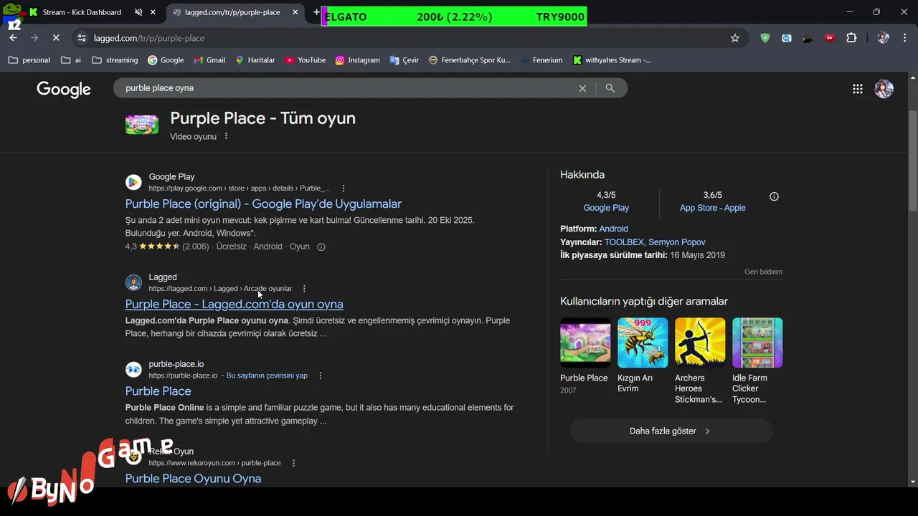Click the Lagged result favicon
Viewport: 918px width, 516px height.
point(133,282)
